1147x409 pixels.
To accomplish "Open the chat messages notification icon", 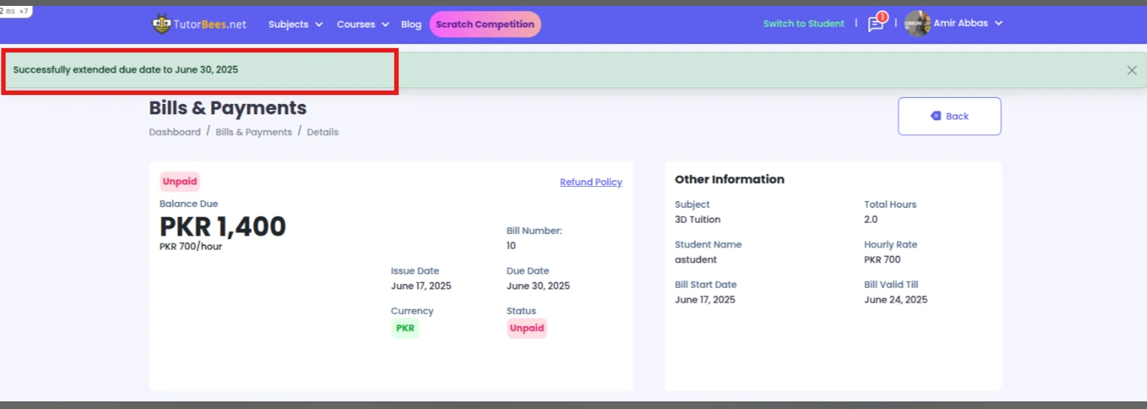I will (x=874, y=25).
